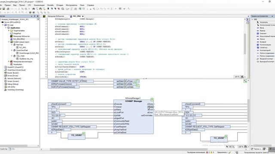Click the OSNMP.VALUE_TYPE.OCTET_STRING input box
This screenshot has height=154, width=275.
[70, 81]
